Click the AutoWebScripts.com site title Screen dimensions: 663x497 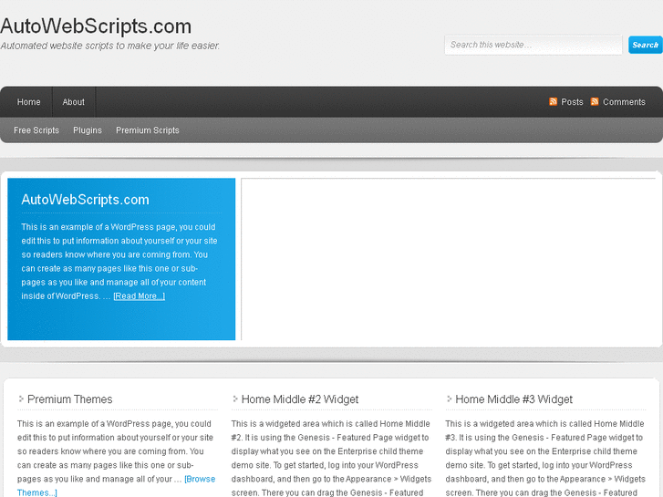[x=96, y=26]
